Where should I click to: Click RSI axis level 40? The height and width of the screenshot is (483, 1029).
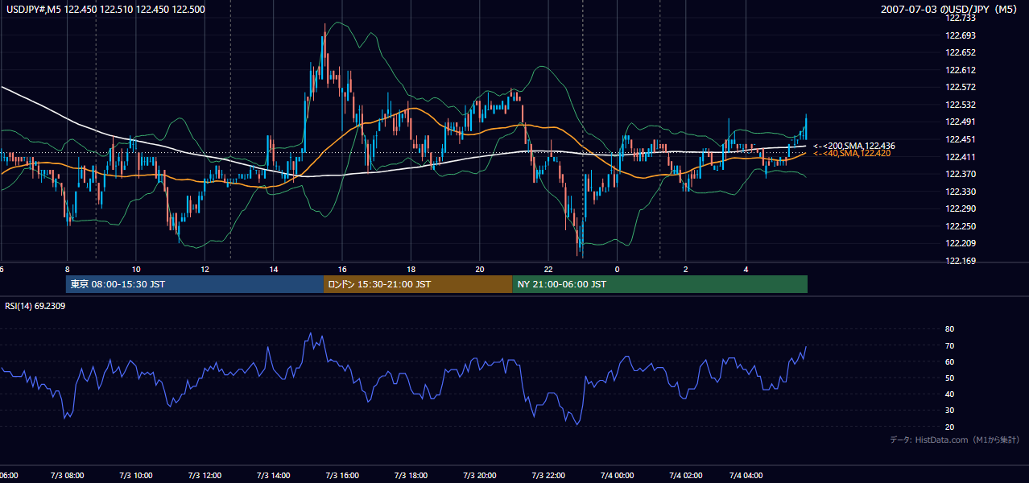(950, 394)
